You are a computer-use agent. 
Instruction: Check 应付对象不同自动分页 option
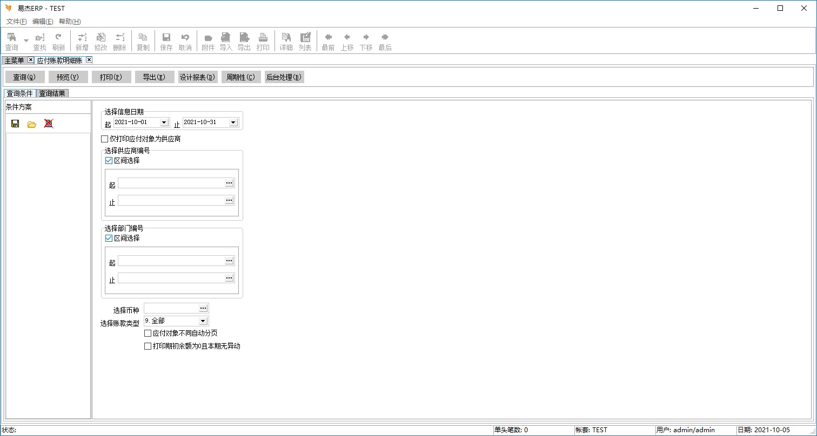point(148,333)
